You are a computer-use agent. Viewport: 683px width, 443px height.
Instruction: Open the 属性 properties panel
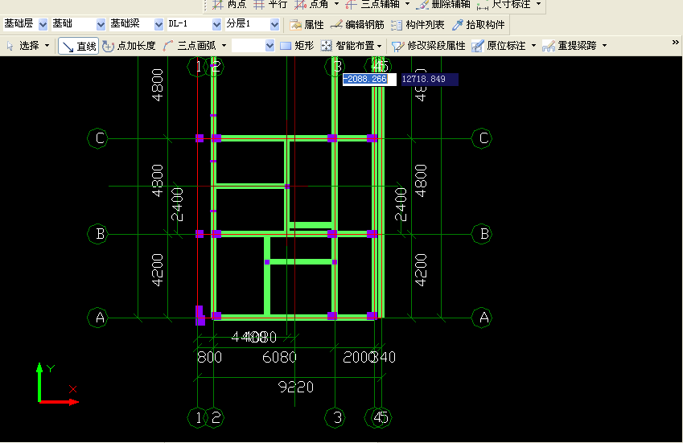tap(307, 25)
